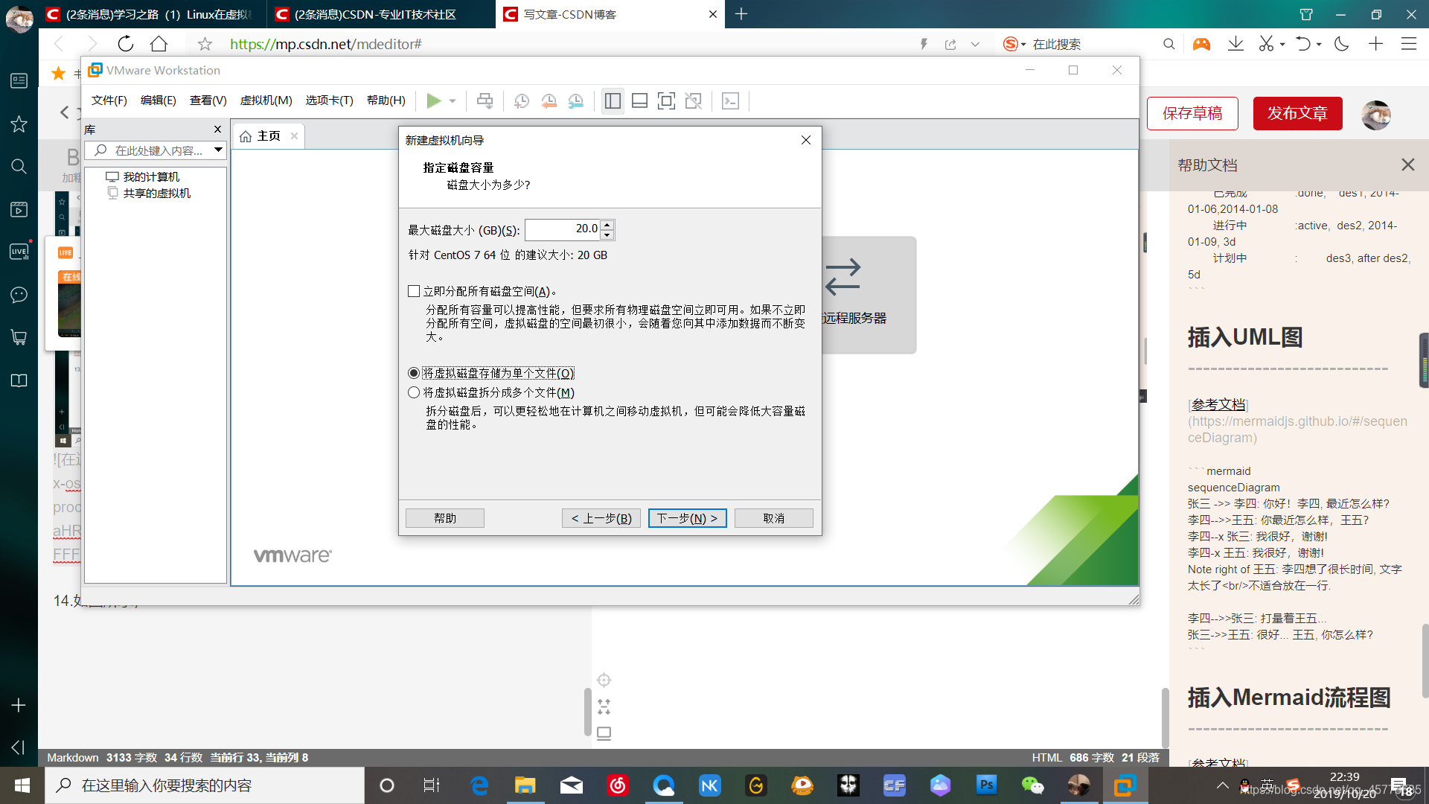The height and width of the screenshot is (804, 1429).
Task: Click the 下一步(N) next button
Action: [x=687, y=518]
